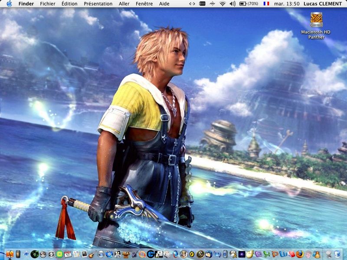Launch MSN Messenger from the Dock

coord(317,254)
